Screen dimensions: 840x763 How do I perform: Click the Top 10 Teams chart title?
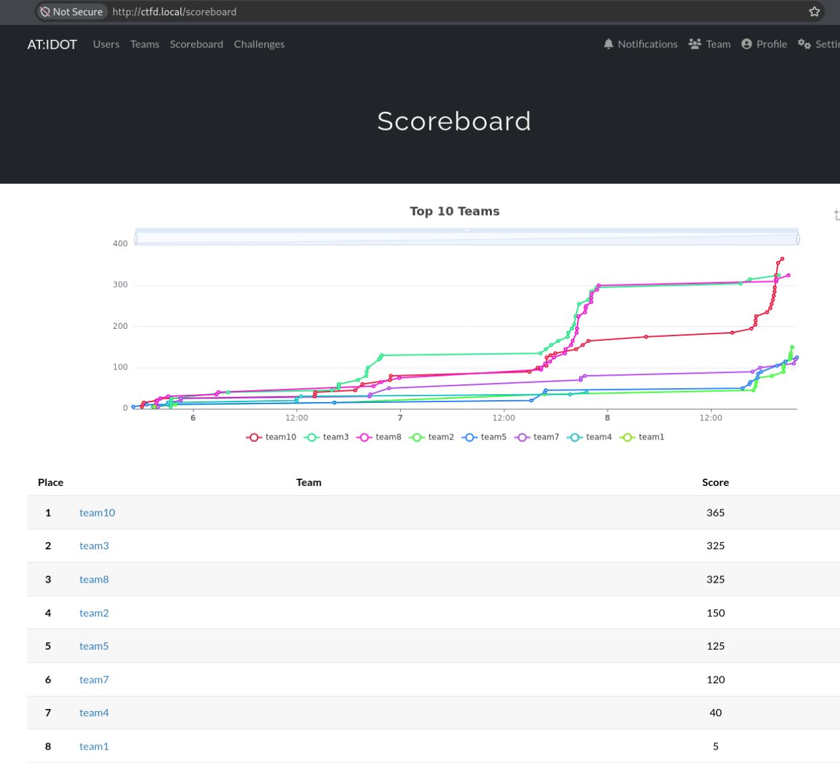tap(455, 211)
